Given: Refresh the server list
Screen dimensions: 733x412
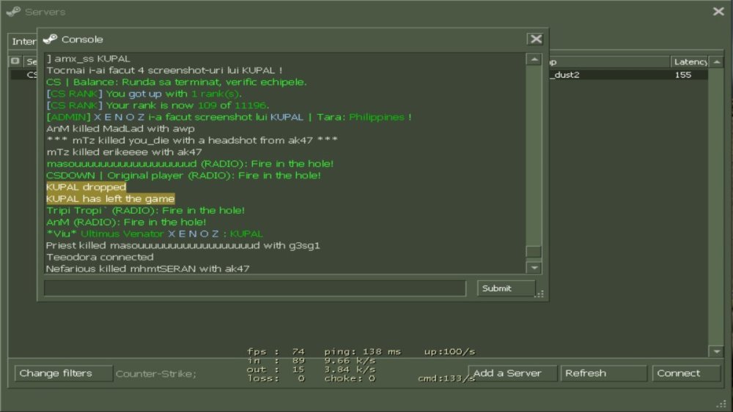Looking at the screenshot, I should coord(603,373).
